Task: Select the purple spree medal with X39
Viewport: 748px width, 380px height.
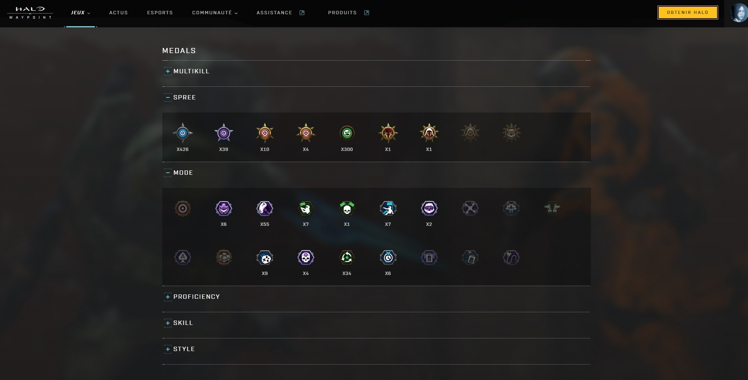Action: click(224, 133)
